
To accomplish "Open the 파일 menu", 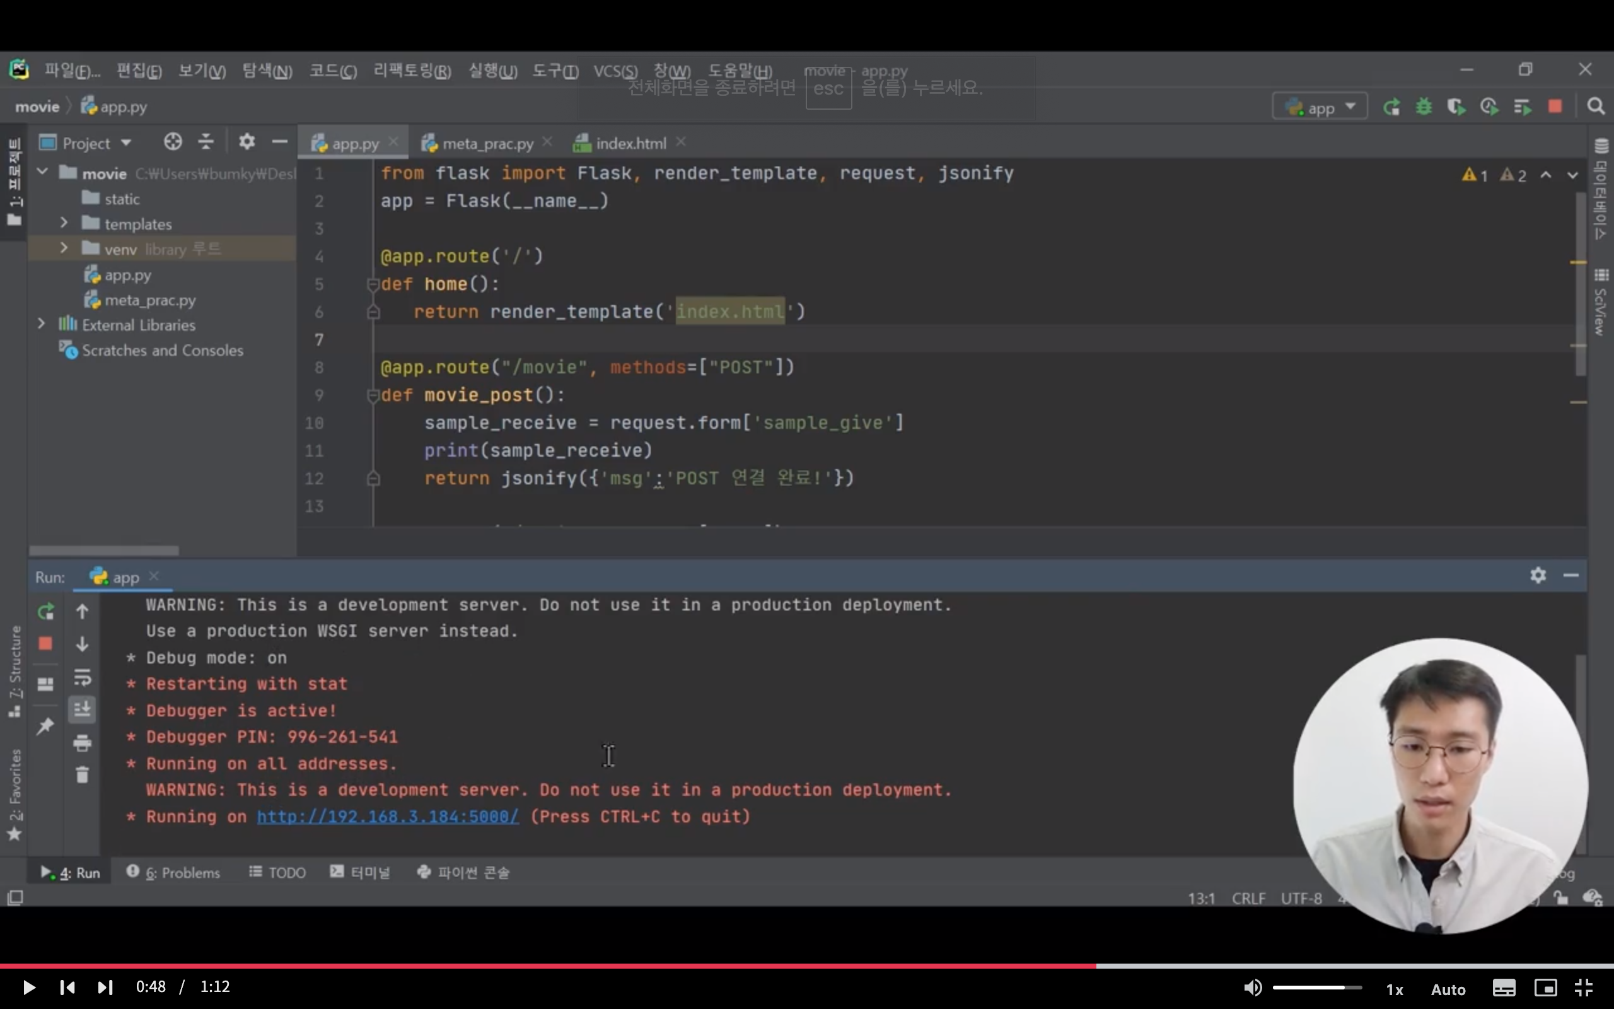I will click(x=72, y=71).
